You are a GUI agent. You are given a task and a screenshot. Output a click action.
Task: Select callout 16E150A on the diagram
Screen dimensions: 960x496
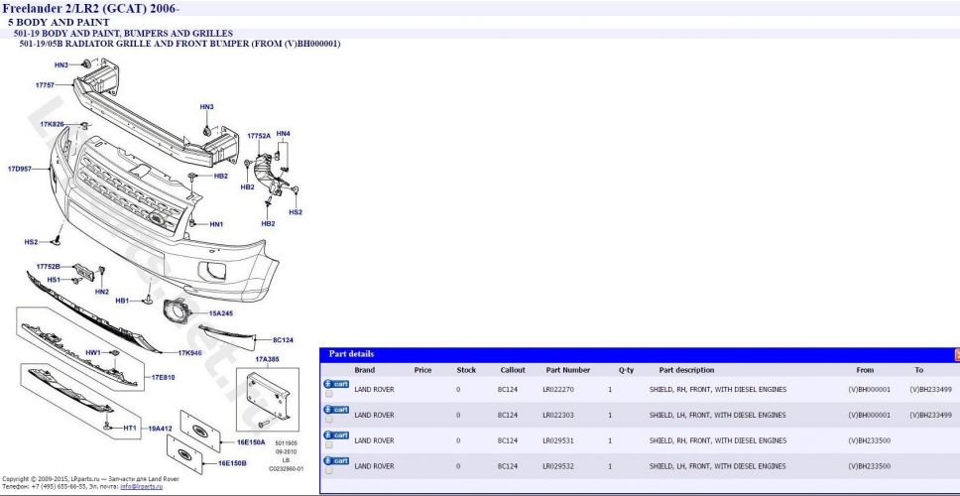251,442
